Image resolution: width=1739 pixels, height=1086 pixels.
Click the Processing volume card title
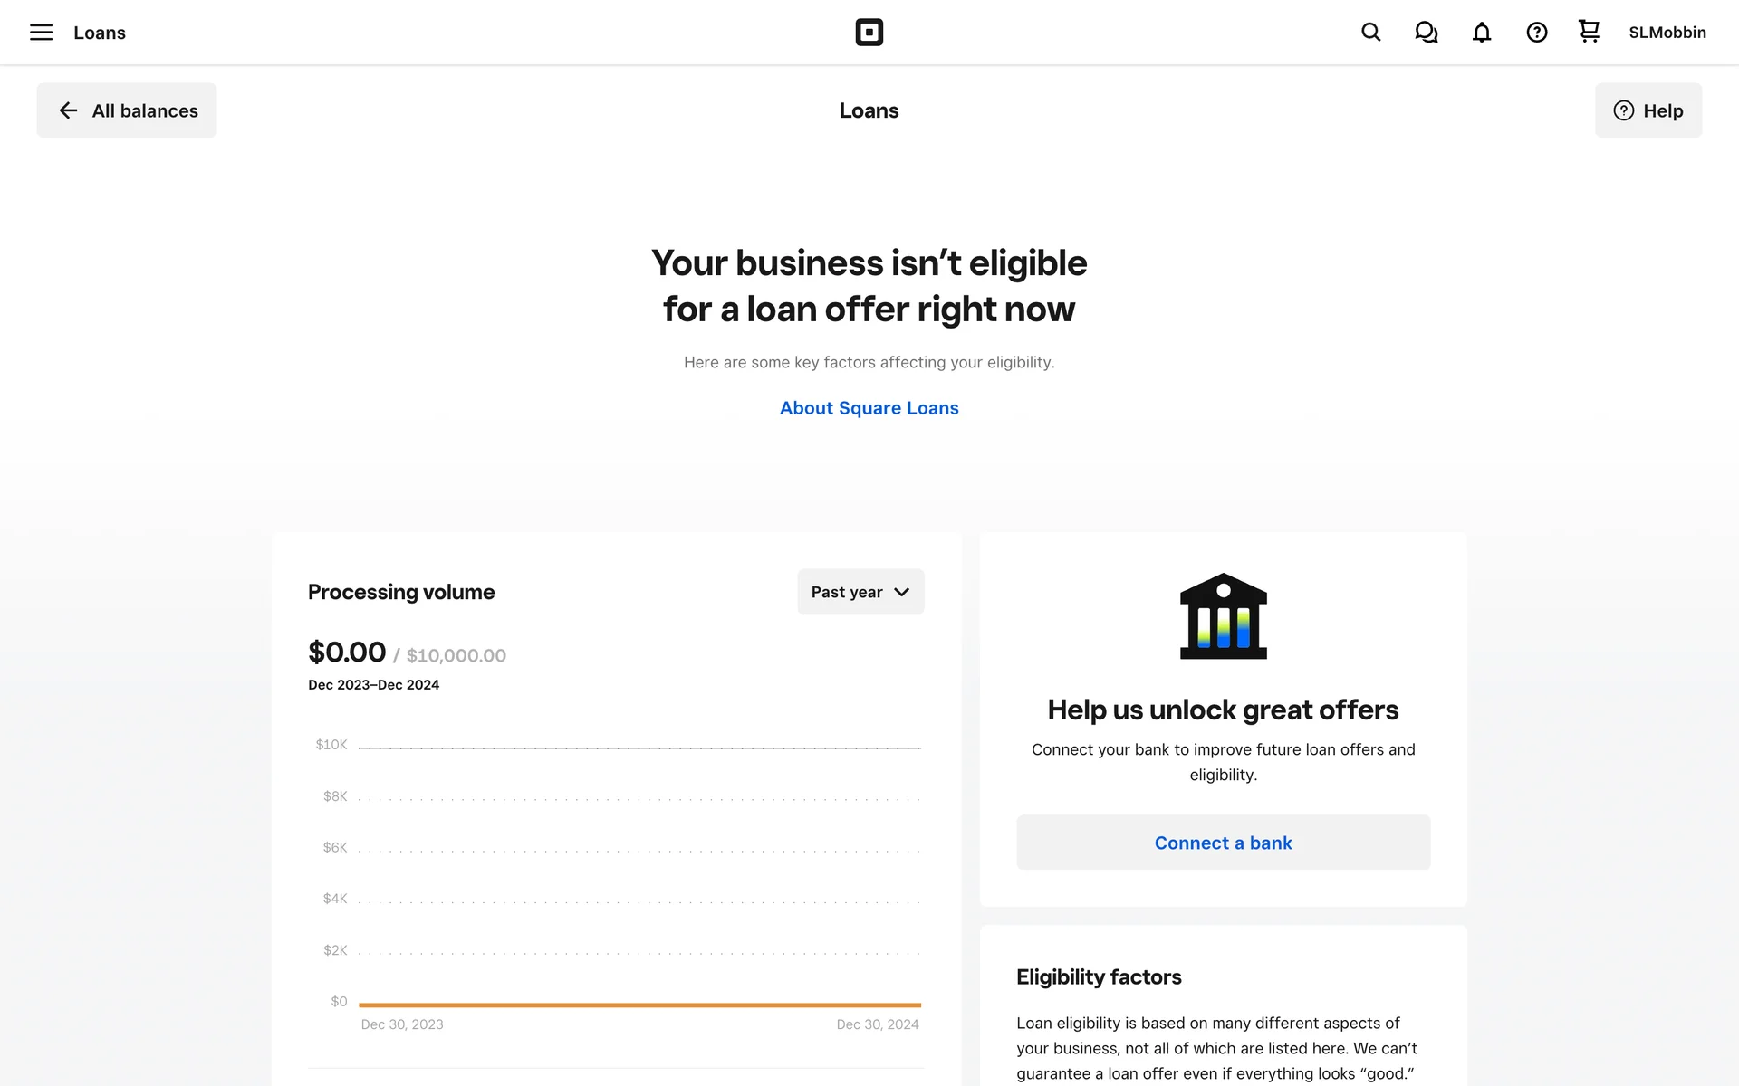click(x=401, y=592)
